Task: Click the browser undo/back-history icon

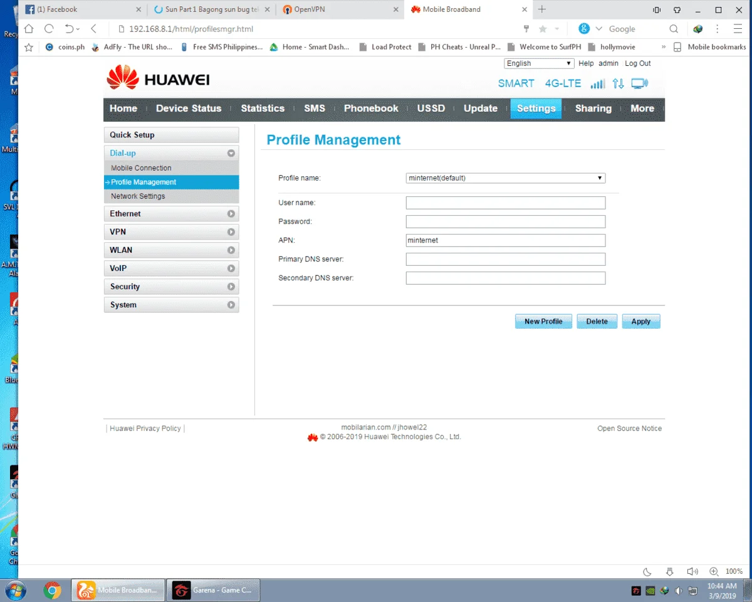Action: (70, 29)
